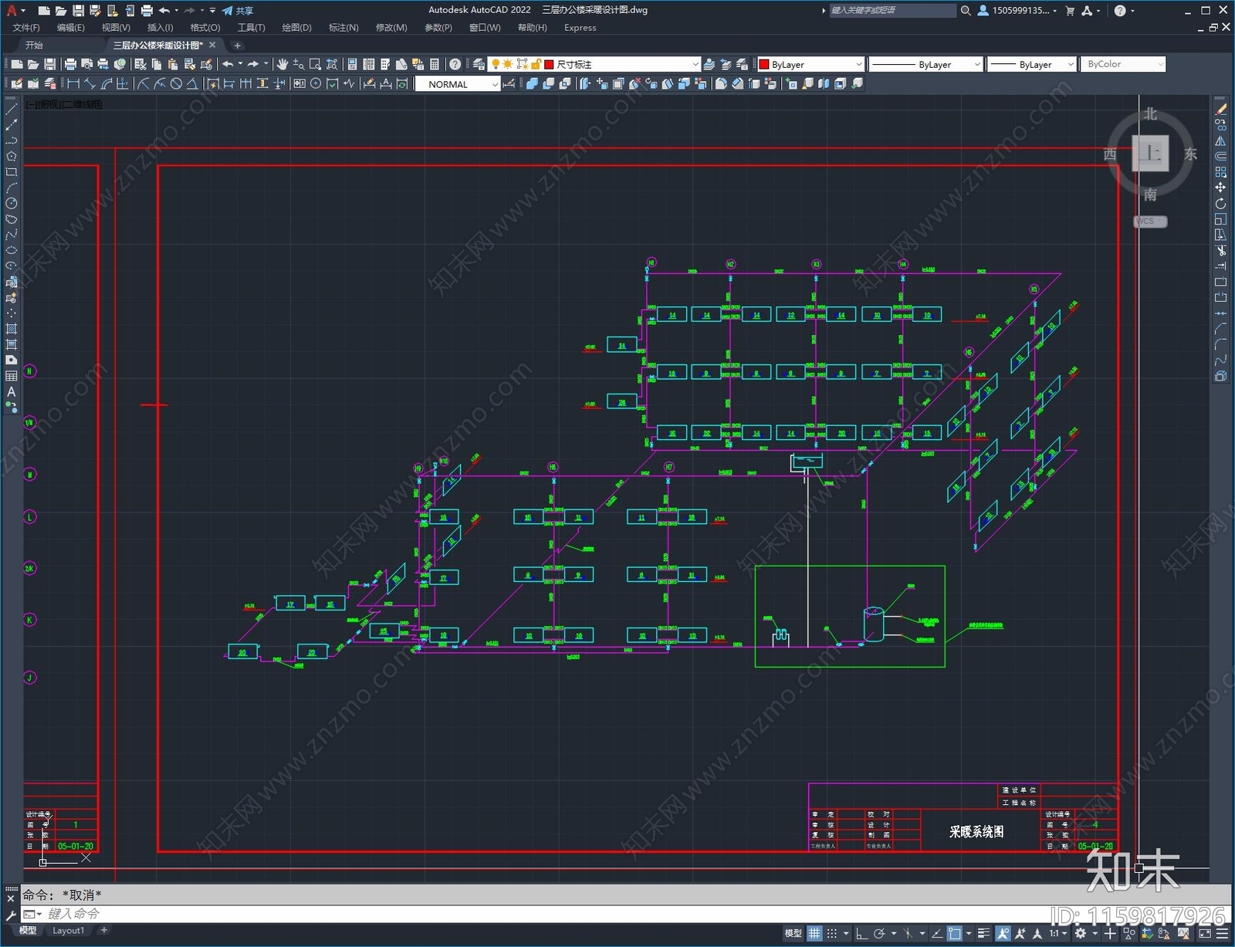1235x947 pixels.
Task: Toggle the drawing grid display
Action: (x=814, y=933)
